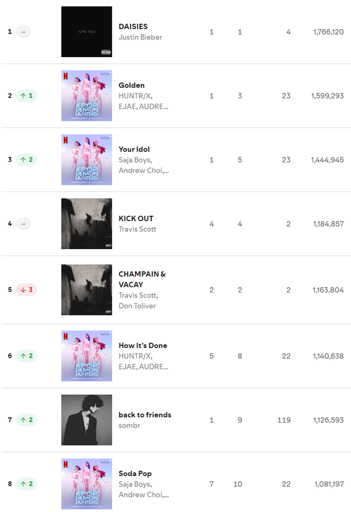Open the Golden track cover art
351x512 pixels.
pos(87,95)
